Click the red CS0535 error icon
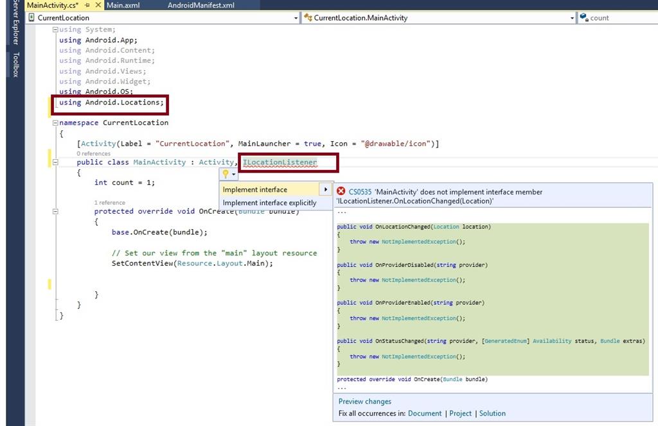 [341, 192]
